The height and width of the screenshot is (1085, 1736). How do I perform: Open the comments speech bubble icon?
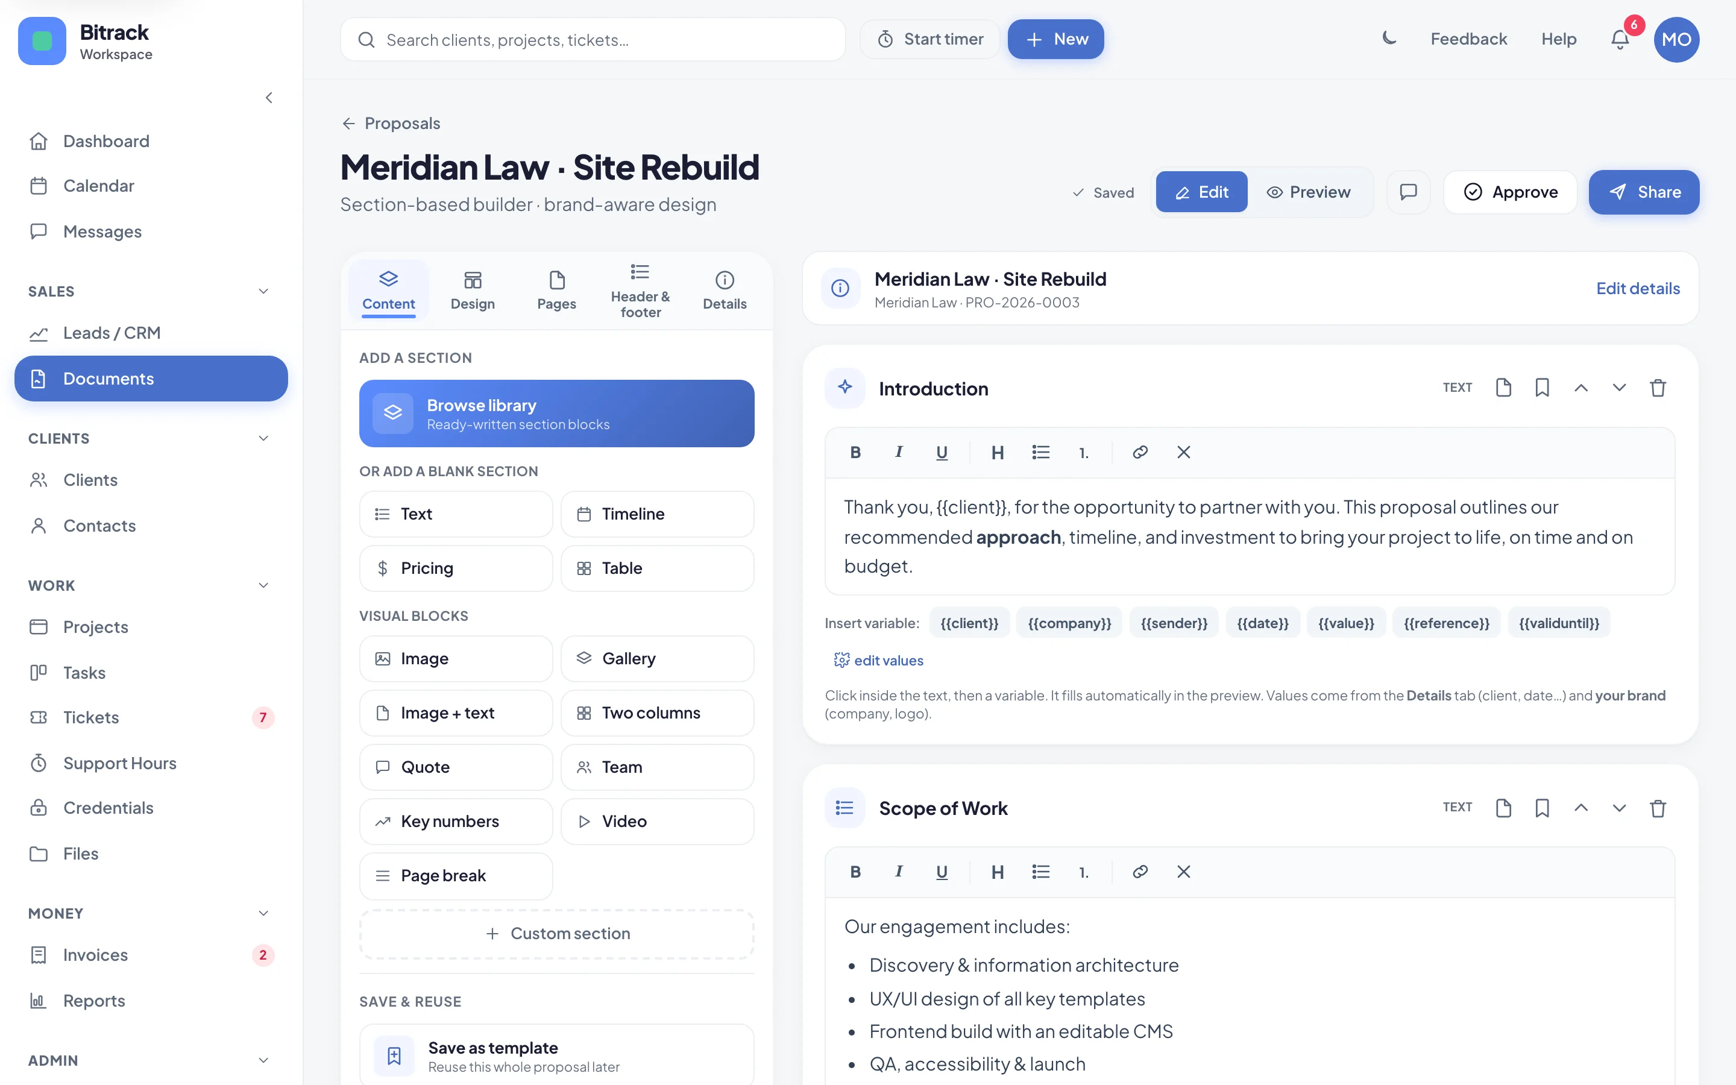pos(1408,192)
